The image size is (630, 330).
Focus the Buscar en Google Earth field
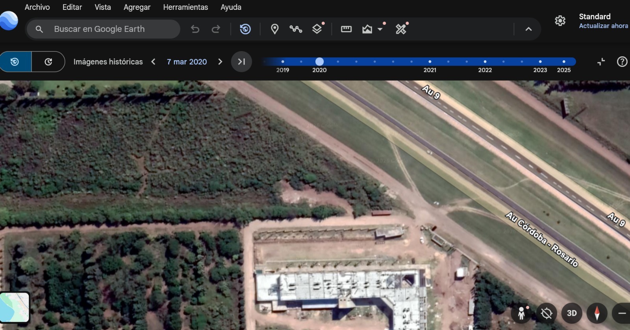tap(103, 29)
